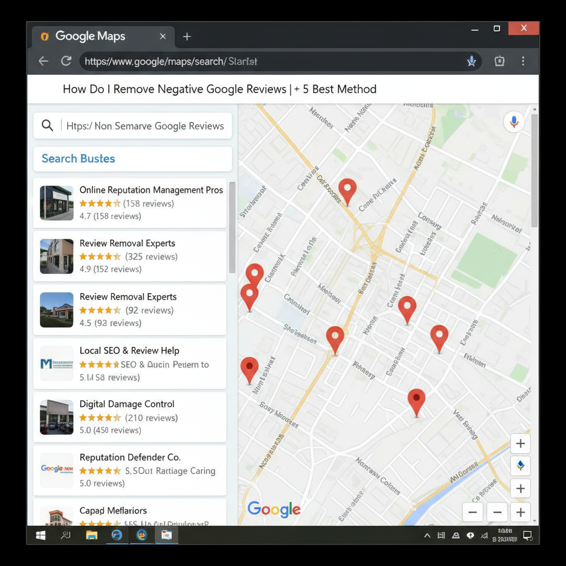
Task: Click the dark-centered pin in the lower-right of the map
Action: [x=417, y=402]
